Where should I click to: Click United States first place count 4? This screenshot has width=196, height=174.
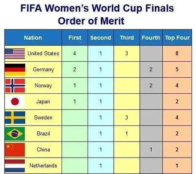(x=75, y=54)
